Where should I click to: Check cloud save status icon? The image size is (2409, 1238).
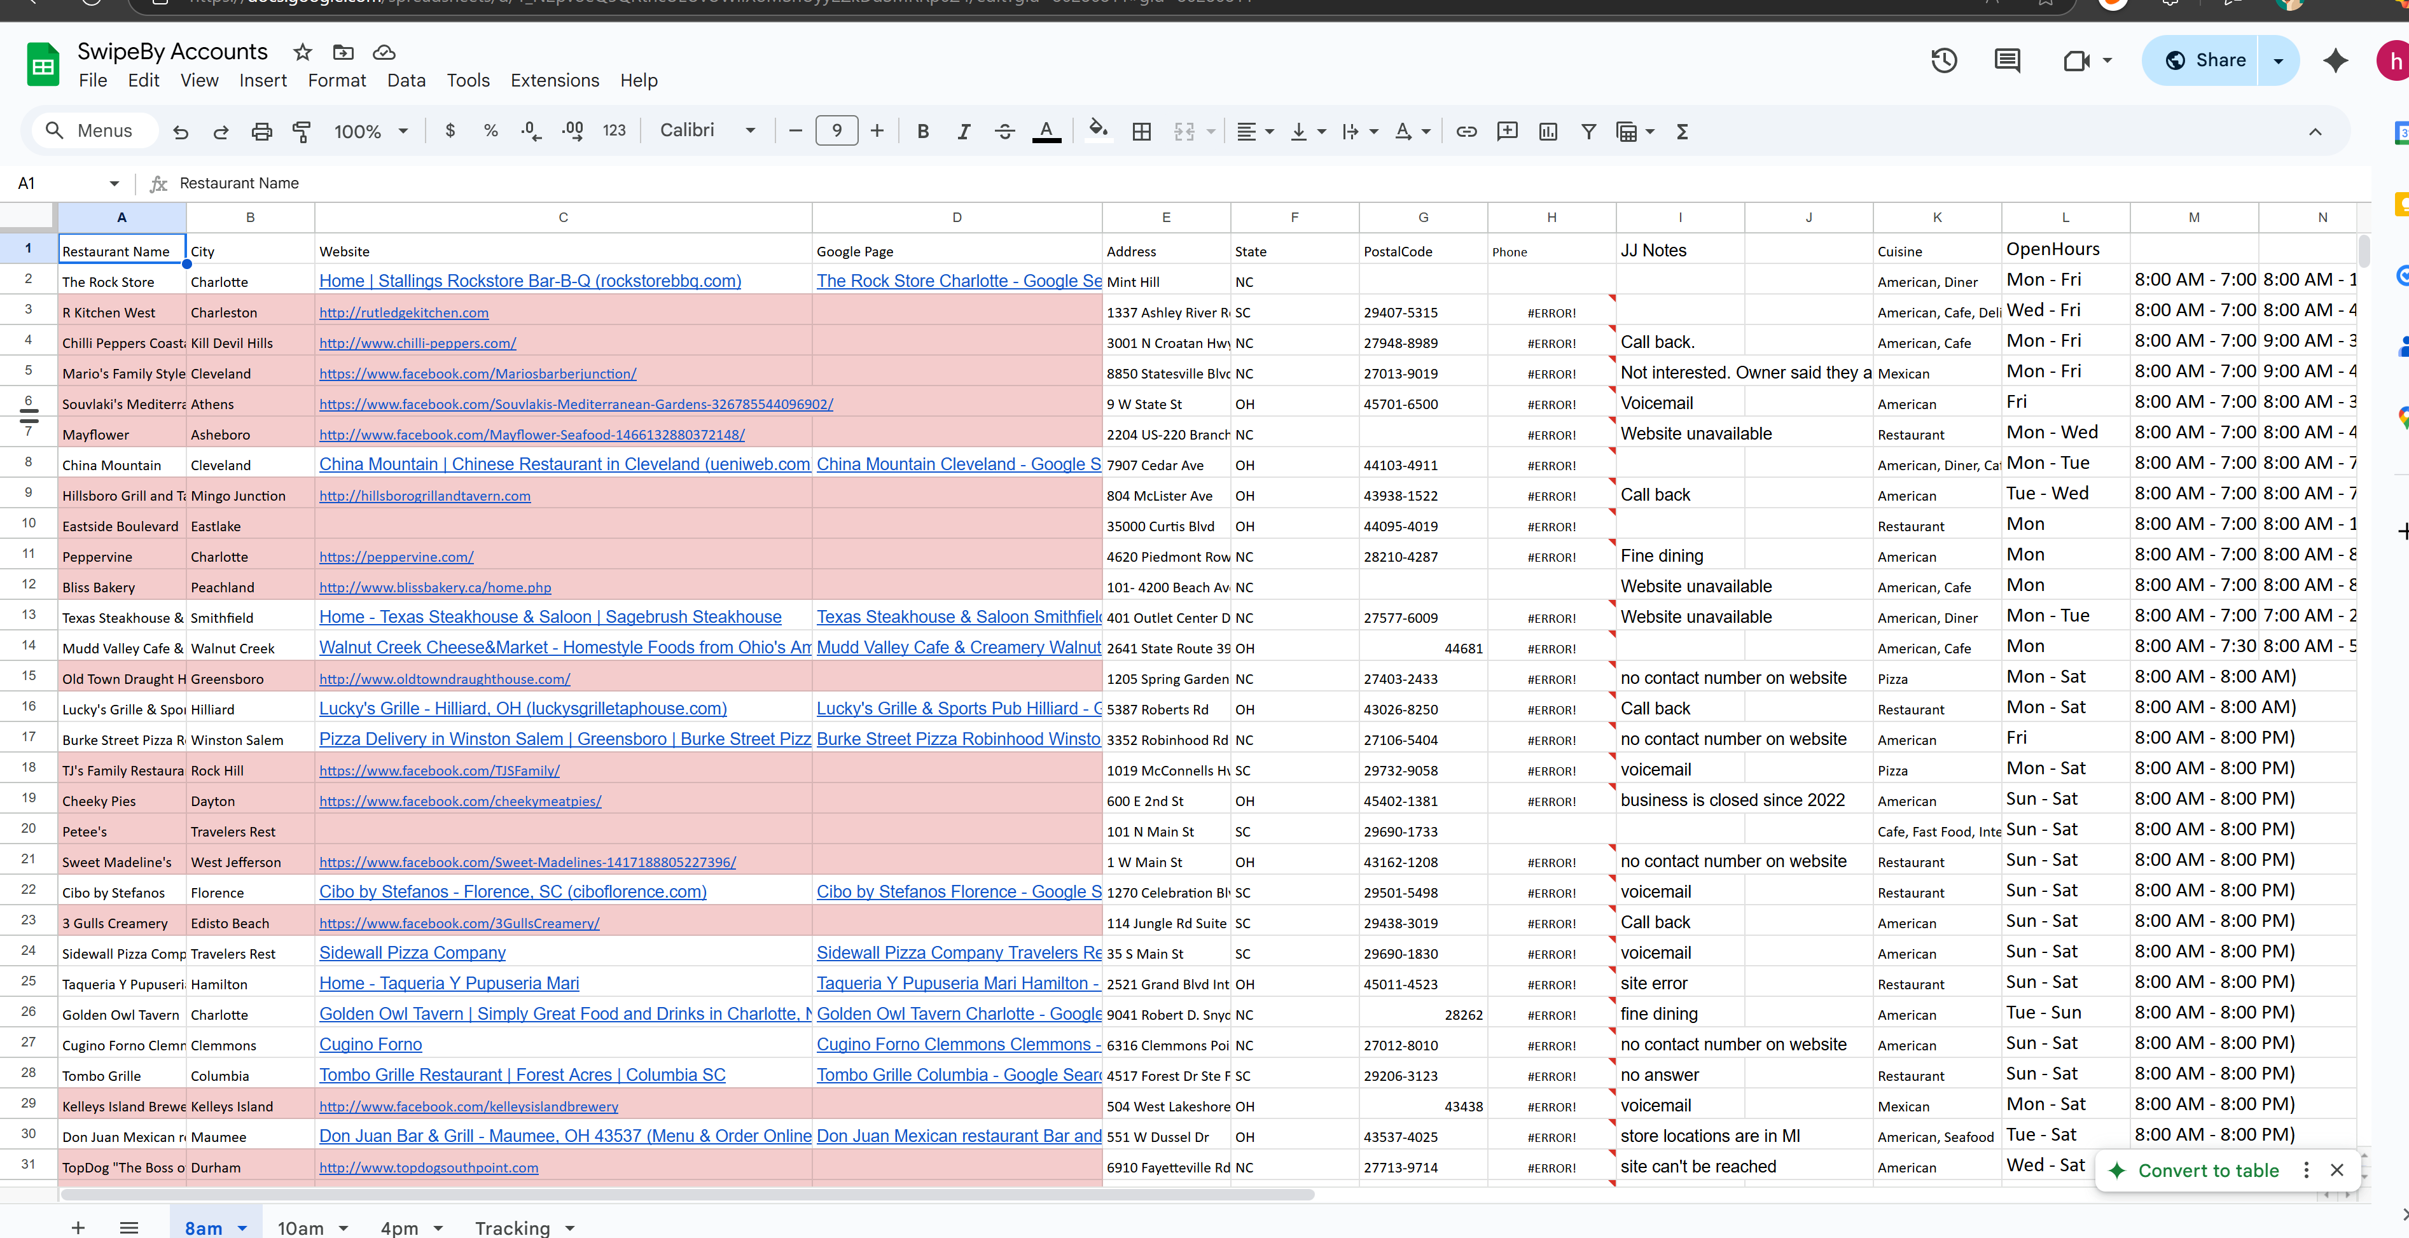click(x=384, y=52)
